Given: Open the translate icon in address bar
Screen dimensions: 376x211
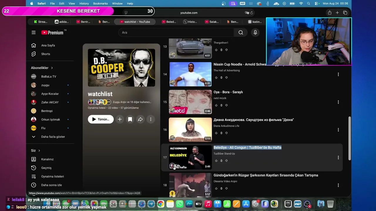Looking at the screenshot, I should (247, 13).
